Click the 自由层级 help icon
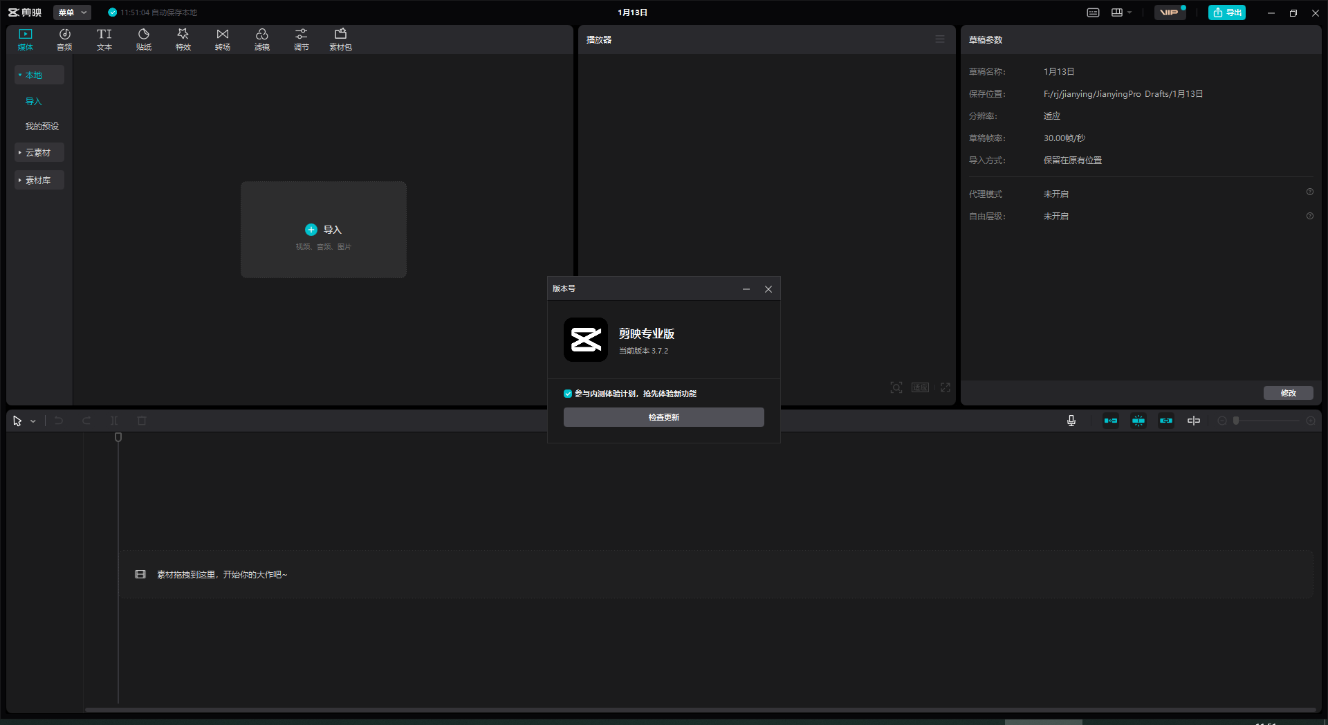Image resolution: width=1328 pixels, height=725 pixels. point(1310,217)
